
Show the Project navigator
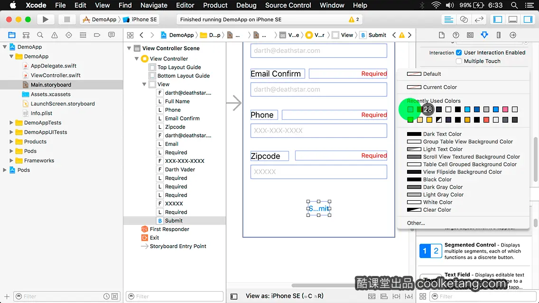point(12,35)
